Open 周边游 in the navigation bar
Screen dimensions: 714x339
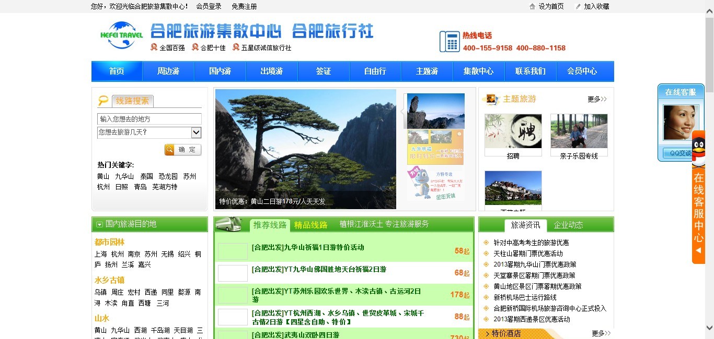pos(168,71)
